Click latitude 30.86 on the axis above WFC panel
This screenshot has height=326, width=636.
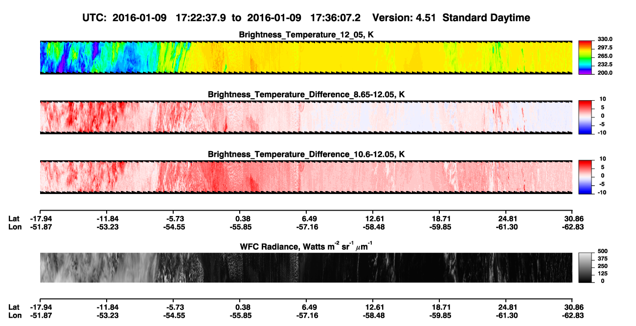coord(573,218)
